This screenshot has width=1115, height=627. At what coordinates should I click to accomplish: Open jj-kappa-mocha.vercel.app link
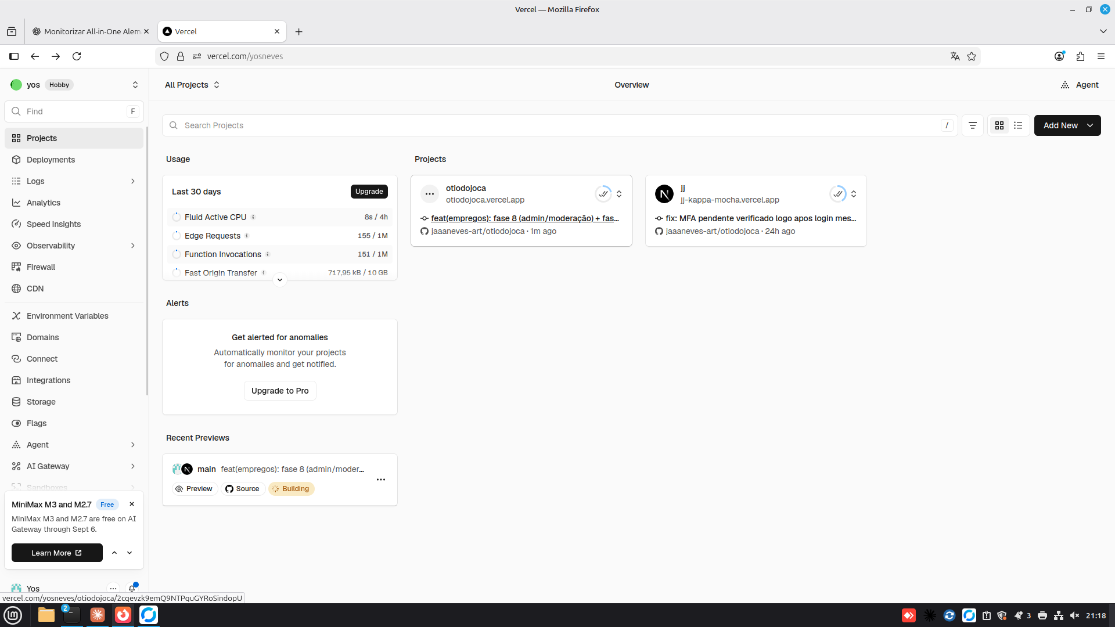pyautogui.click(x=730, y=200)
